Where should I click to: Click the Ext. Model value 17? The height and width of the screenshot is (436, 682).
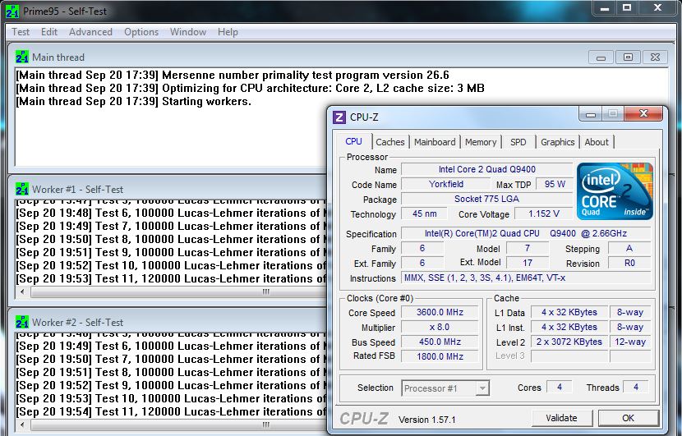point(528,263)
